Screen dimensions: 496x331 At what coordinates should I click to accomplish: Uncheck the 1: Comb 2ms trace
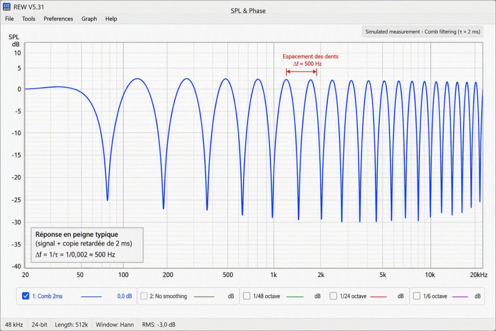coord(25,296)
